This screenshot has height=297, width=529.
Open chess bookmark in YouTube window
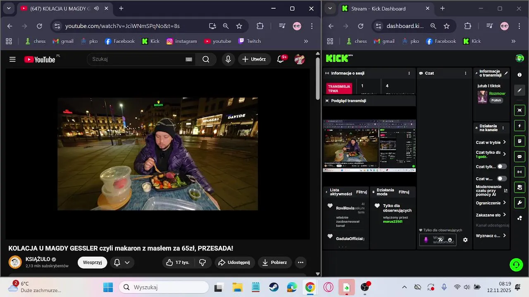pos(36,41)
